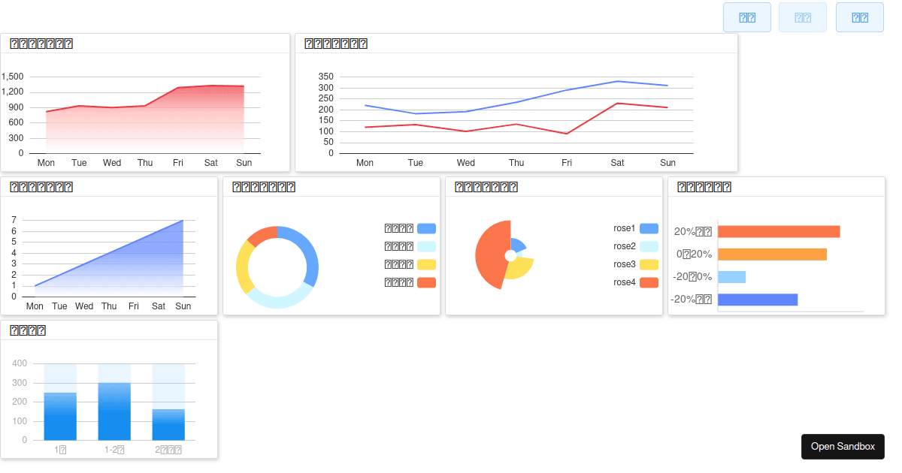Select the rose3 yellow legend marker

[647, 264]
